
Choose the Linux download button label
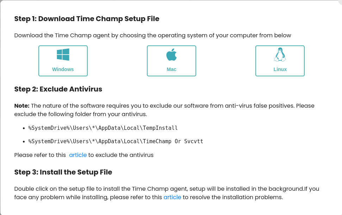280,69
